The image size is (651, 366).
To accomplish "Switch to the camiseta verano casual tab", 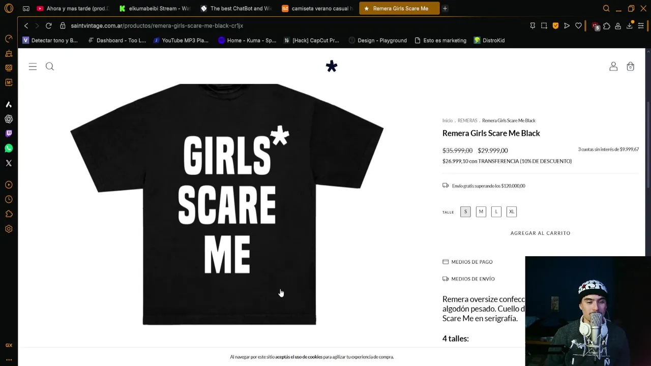I will [x=317, y=8].
